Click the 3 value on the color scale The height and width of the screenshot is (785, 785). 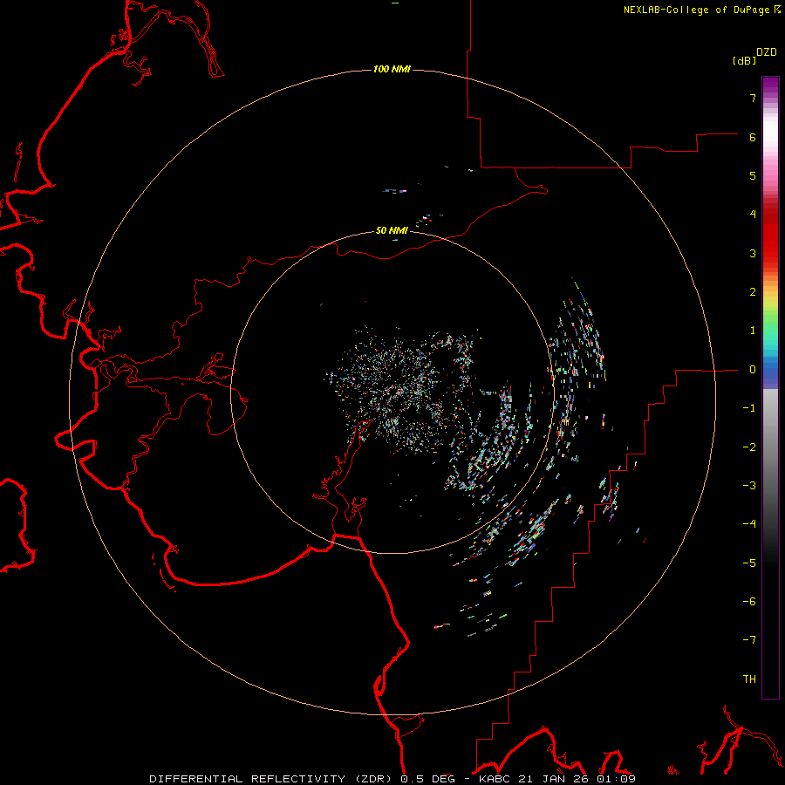pos(753,253)
